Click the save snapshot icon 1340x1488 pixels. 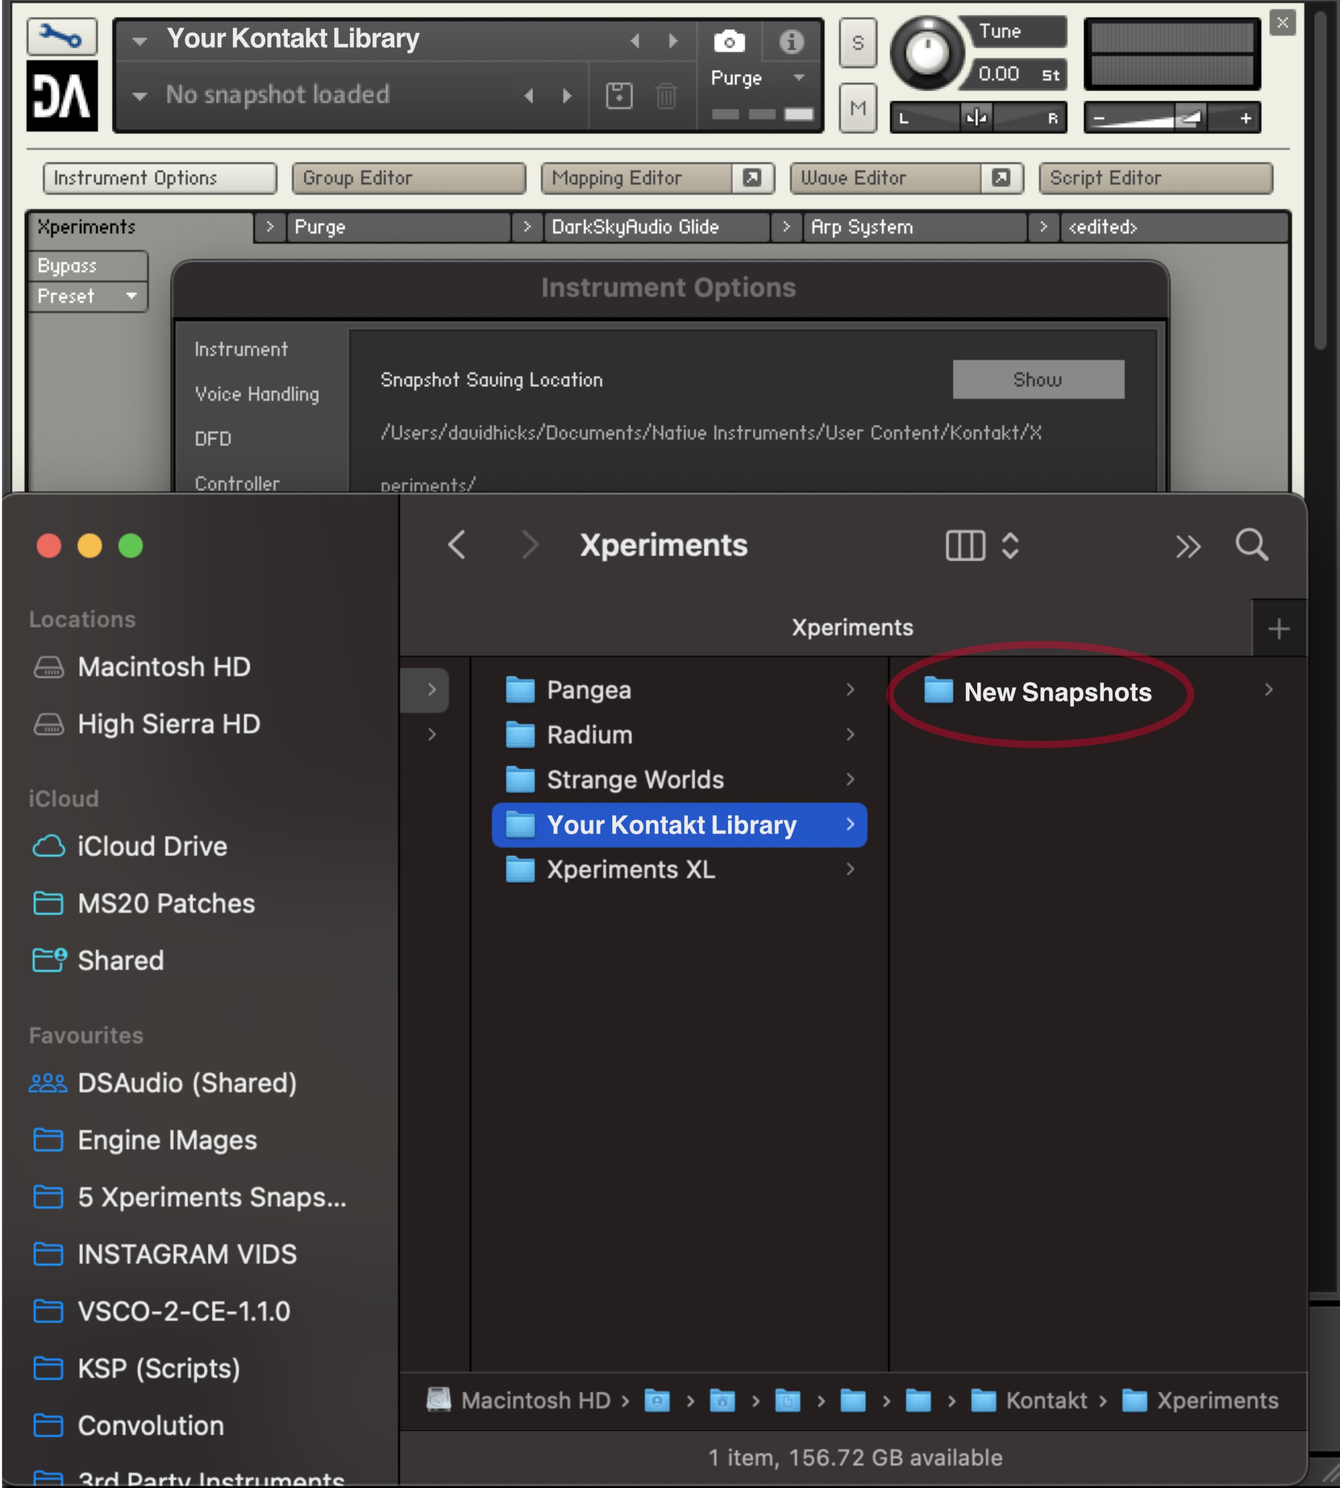pos(619,96)
